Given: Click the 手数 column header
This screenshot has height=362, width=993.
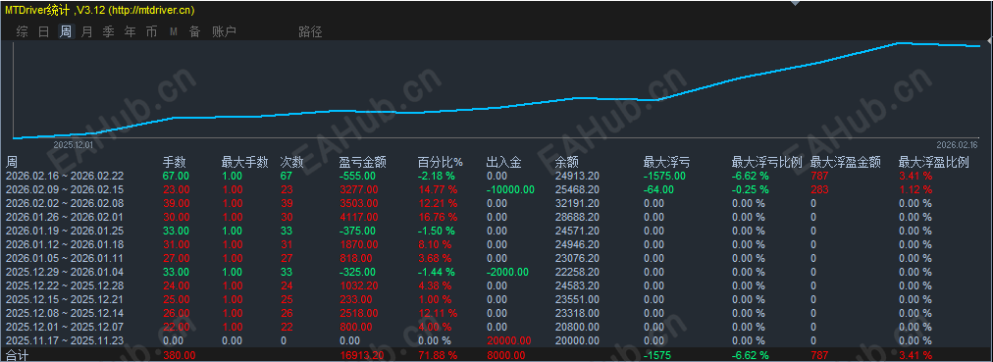Looking at the screenshot, I should click(174, 162).
